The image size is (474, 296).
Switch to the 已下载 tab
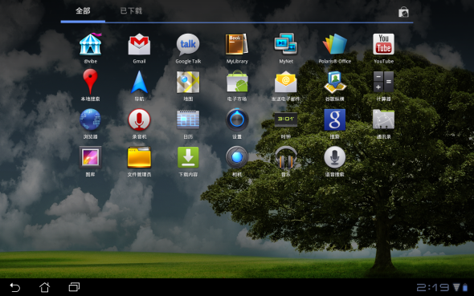(131, 11)
